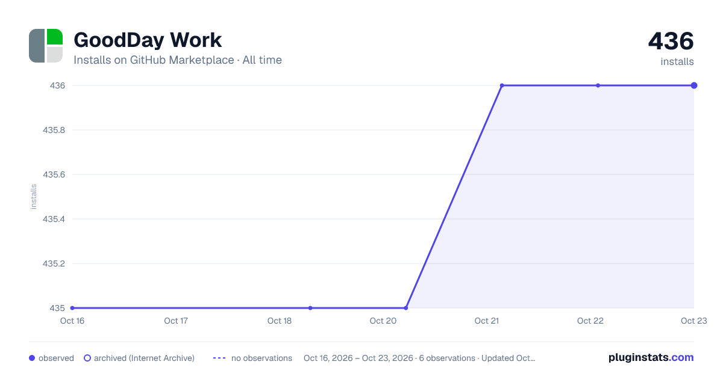Click the date range and observations text
Image resolution: width=723 pixels, height=379 pixels.
[419, 358]
